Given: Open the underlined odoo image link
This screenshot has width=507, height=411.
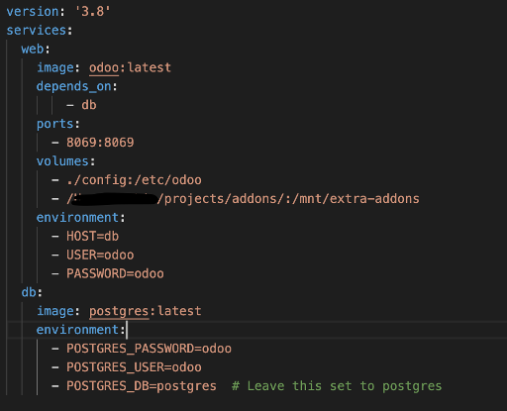Looking at the screenshot, I should pos(104,67).
